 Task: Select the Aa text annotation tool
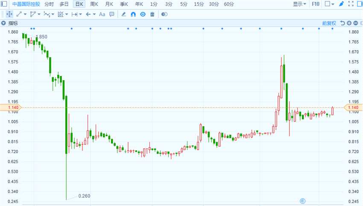click(x=102, y=15)
